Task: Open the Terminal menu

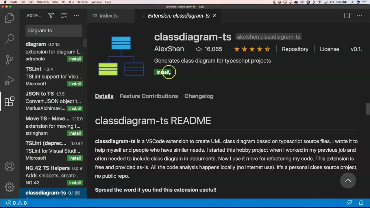Action: point(83,2)
